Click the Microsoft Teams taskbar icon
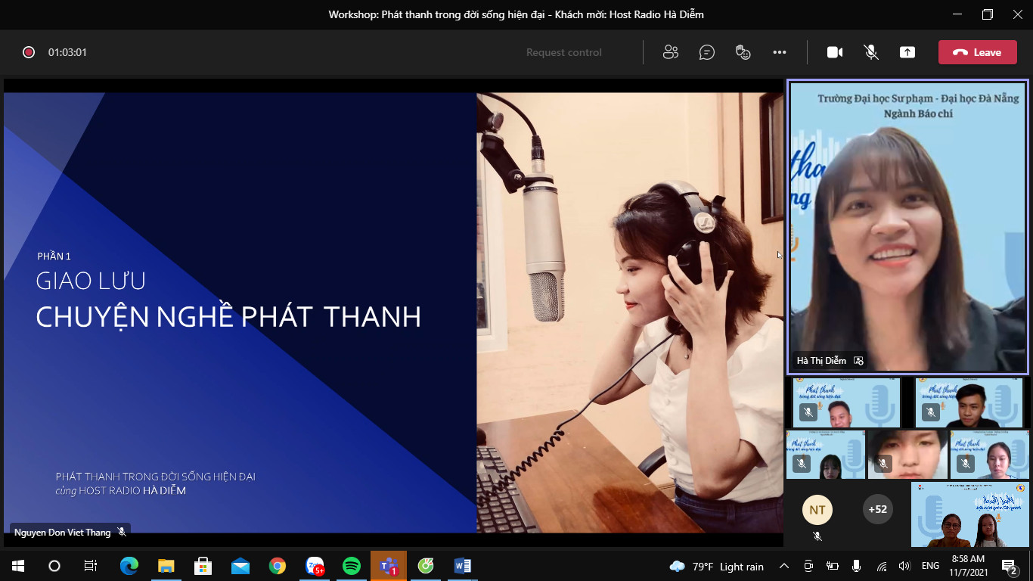Screen dimensions: 1033x581 tap(389, 566)
